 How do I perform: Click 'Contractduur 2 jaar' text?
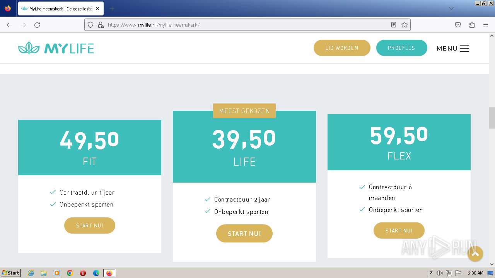point(242,200)
